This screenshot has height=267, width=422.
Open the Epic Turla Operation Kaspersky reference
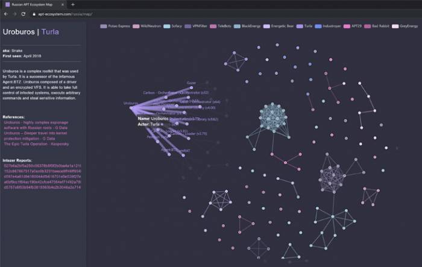[x=37, y=144]
